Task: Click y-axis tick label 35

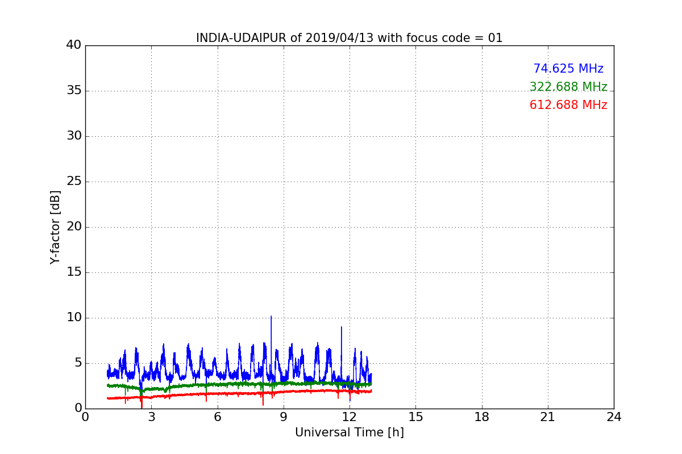Action: (74, 91)
